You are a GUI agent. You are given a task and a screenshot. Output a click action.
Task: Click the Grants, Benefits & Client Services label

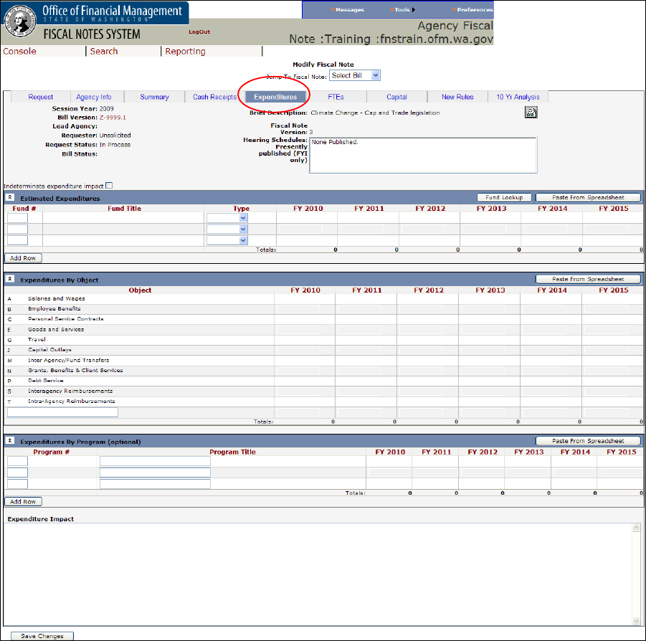point(75,371)
